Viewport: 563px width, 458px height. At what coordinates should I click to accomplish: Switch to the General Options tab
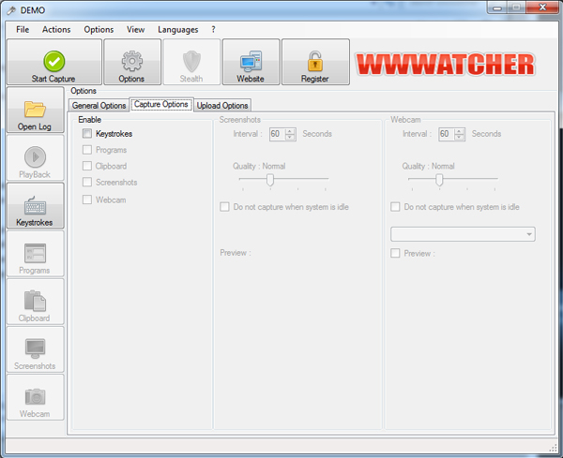click(x=99, y=106)
